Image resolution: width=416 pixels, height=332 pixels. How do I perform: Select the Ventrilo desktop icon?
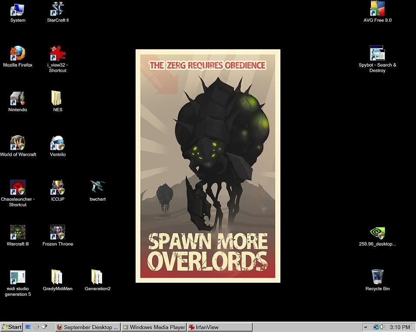tap(58, 143)
